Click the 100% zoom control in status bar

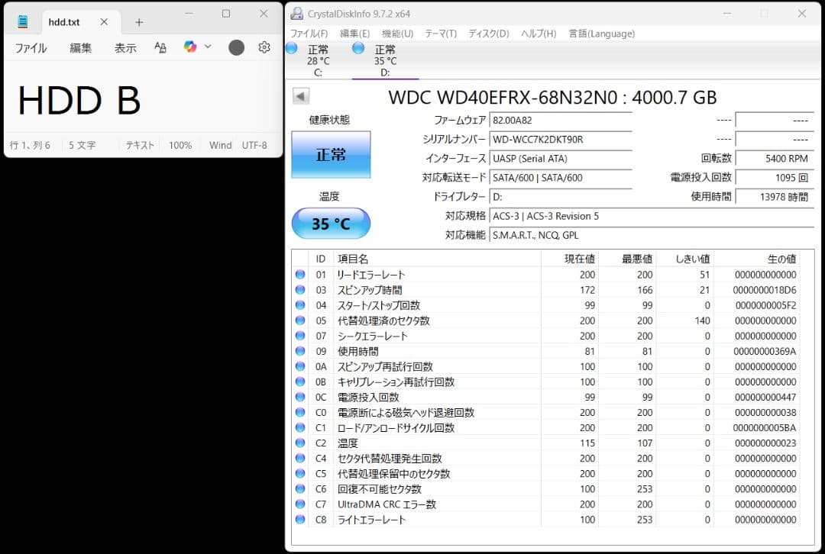tap(180, 145)
